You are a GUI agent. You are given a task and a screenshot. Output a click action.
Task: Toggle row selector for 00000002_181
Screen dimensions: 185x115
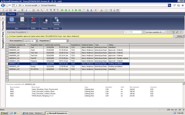click(7, 47)
